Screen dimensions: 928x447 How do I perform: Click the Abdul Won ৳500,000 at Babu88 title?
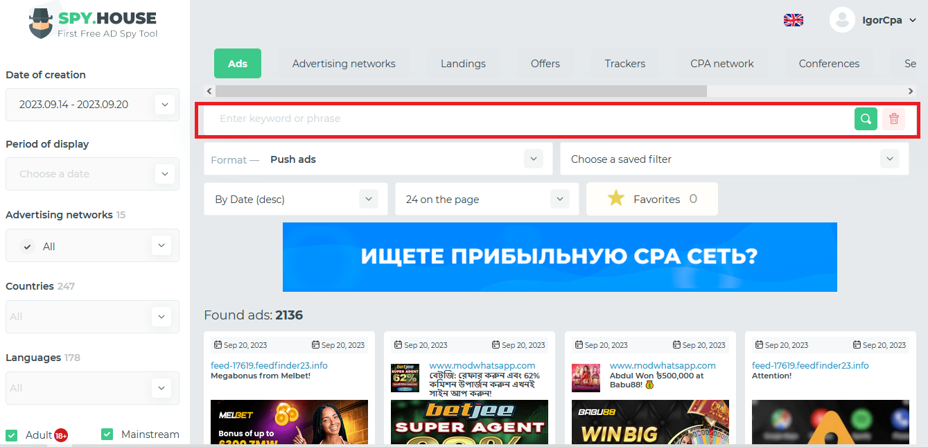[657, 380]
